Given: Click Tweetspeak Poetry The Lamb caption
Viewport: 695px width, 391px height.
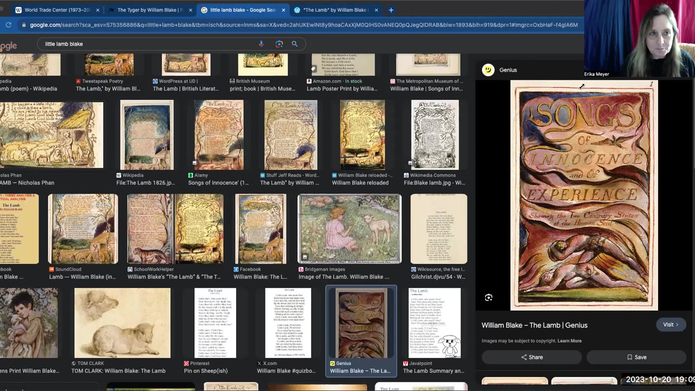Looking at the screenshot, I should [108, 89].
